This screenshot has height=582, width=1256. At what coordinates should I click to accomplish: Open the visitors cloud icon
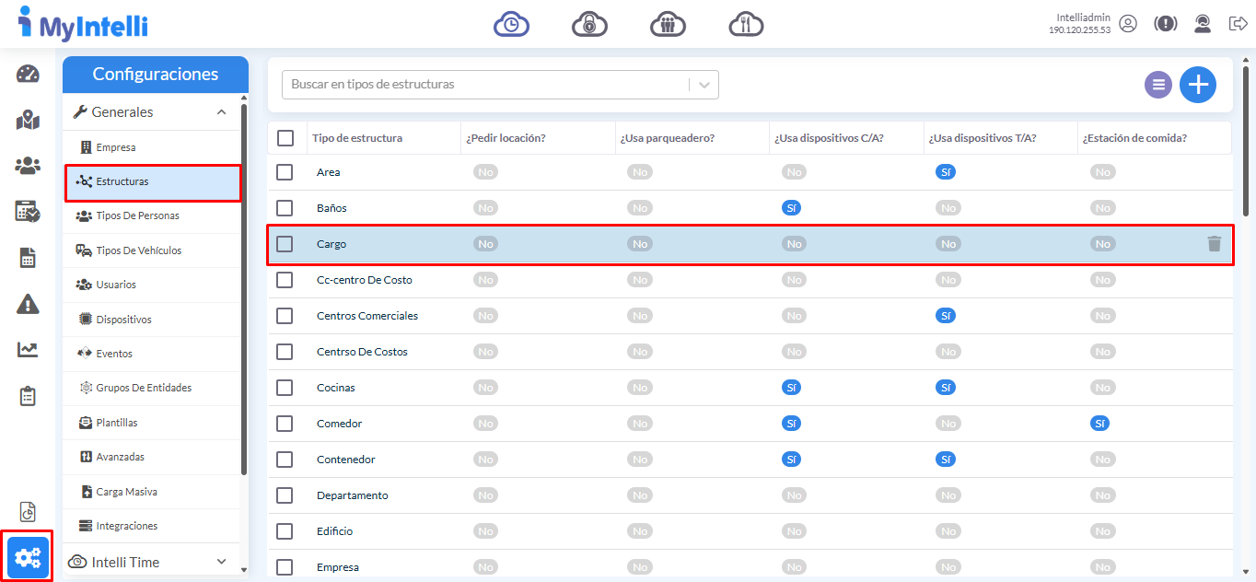pos(668,24)
